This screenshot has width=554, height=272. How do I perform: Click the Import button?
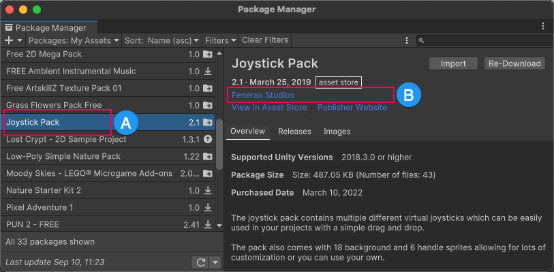point(453,63)
